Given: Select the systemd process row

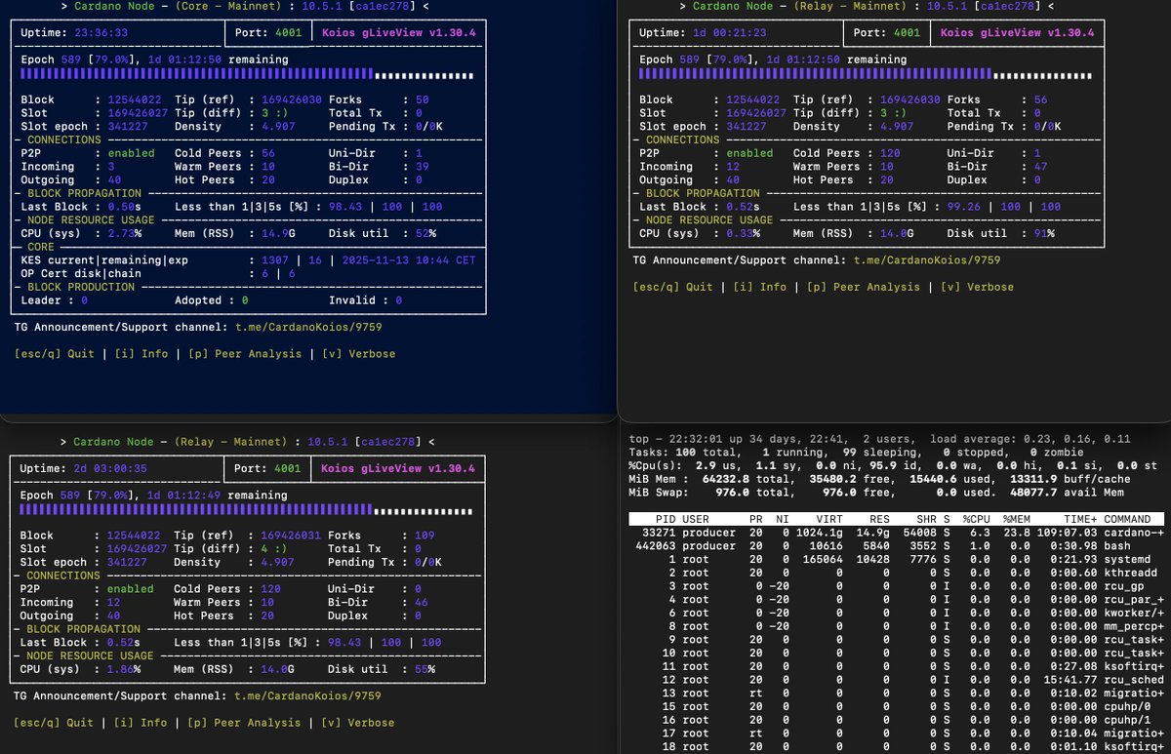Looking at the screenshot, I should tap(898, 560).
